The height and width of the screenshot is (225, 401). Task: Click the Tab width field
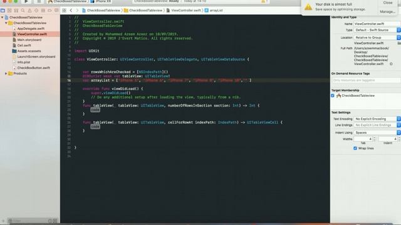363,139
